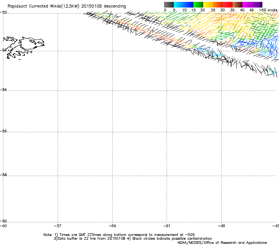Select the red 30-35 knots legend swatch
279x245 pixels.
click(228, 5)
